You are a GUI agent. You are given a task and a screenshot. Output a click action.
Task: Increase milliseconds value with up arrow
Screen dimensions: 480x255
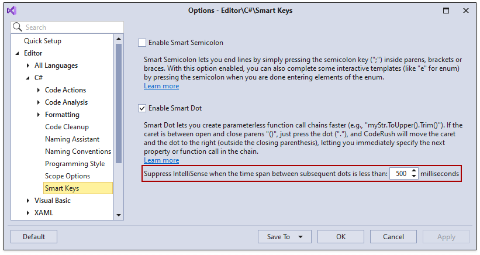[x=414, y=171]
